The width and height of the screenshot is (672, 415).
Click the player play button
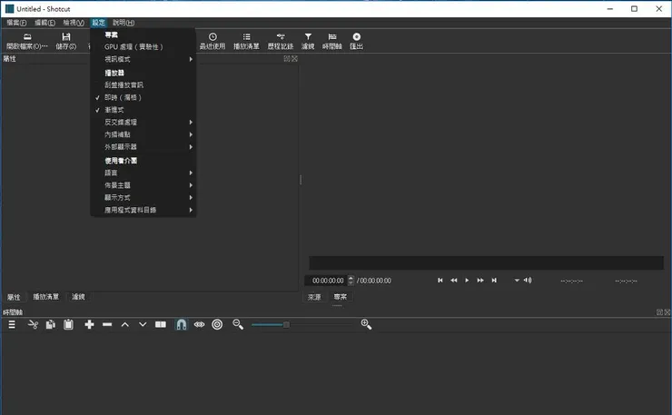[x=467, y=281]
